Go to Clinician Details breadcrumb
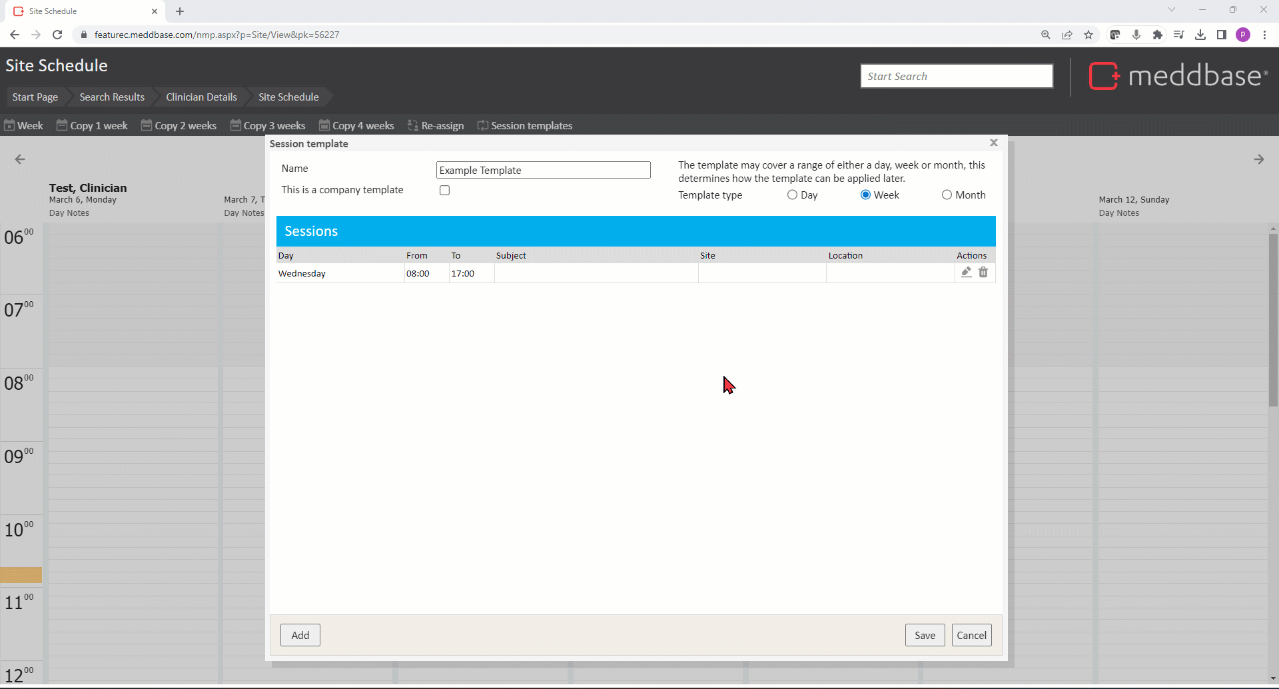Viewport: 1279px width, 689px height. pyautogui.click(x=201, y=97)
